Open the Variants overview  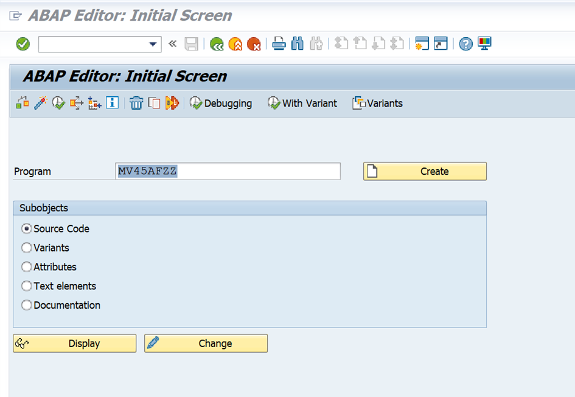tap(377, 103)
